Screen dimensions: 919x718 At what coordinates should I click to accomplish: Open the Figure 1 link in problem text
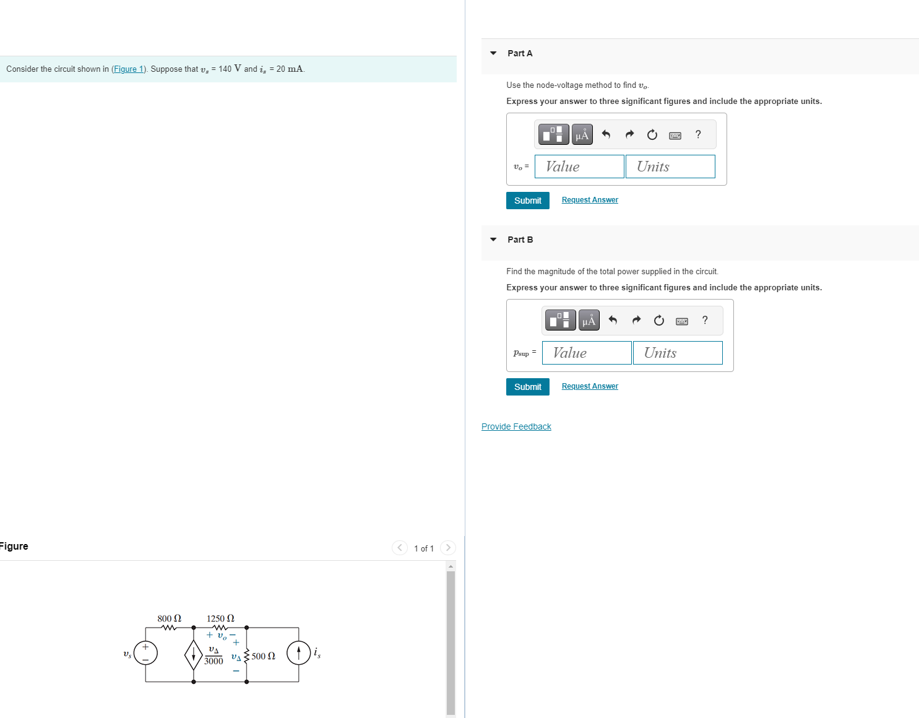[x=128, y=69]
